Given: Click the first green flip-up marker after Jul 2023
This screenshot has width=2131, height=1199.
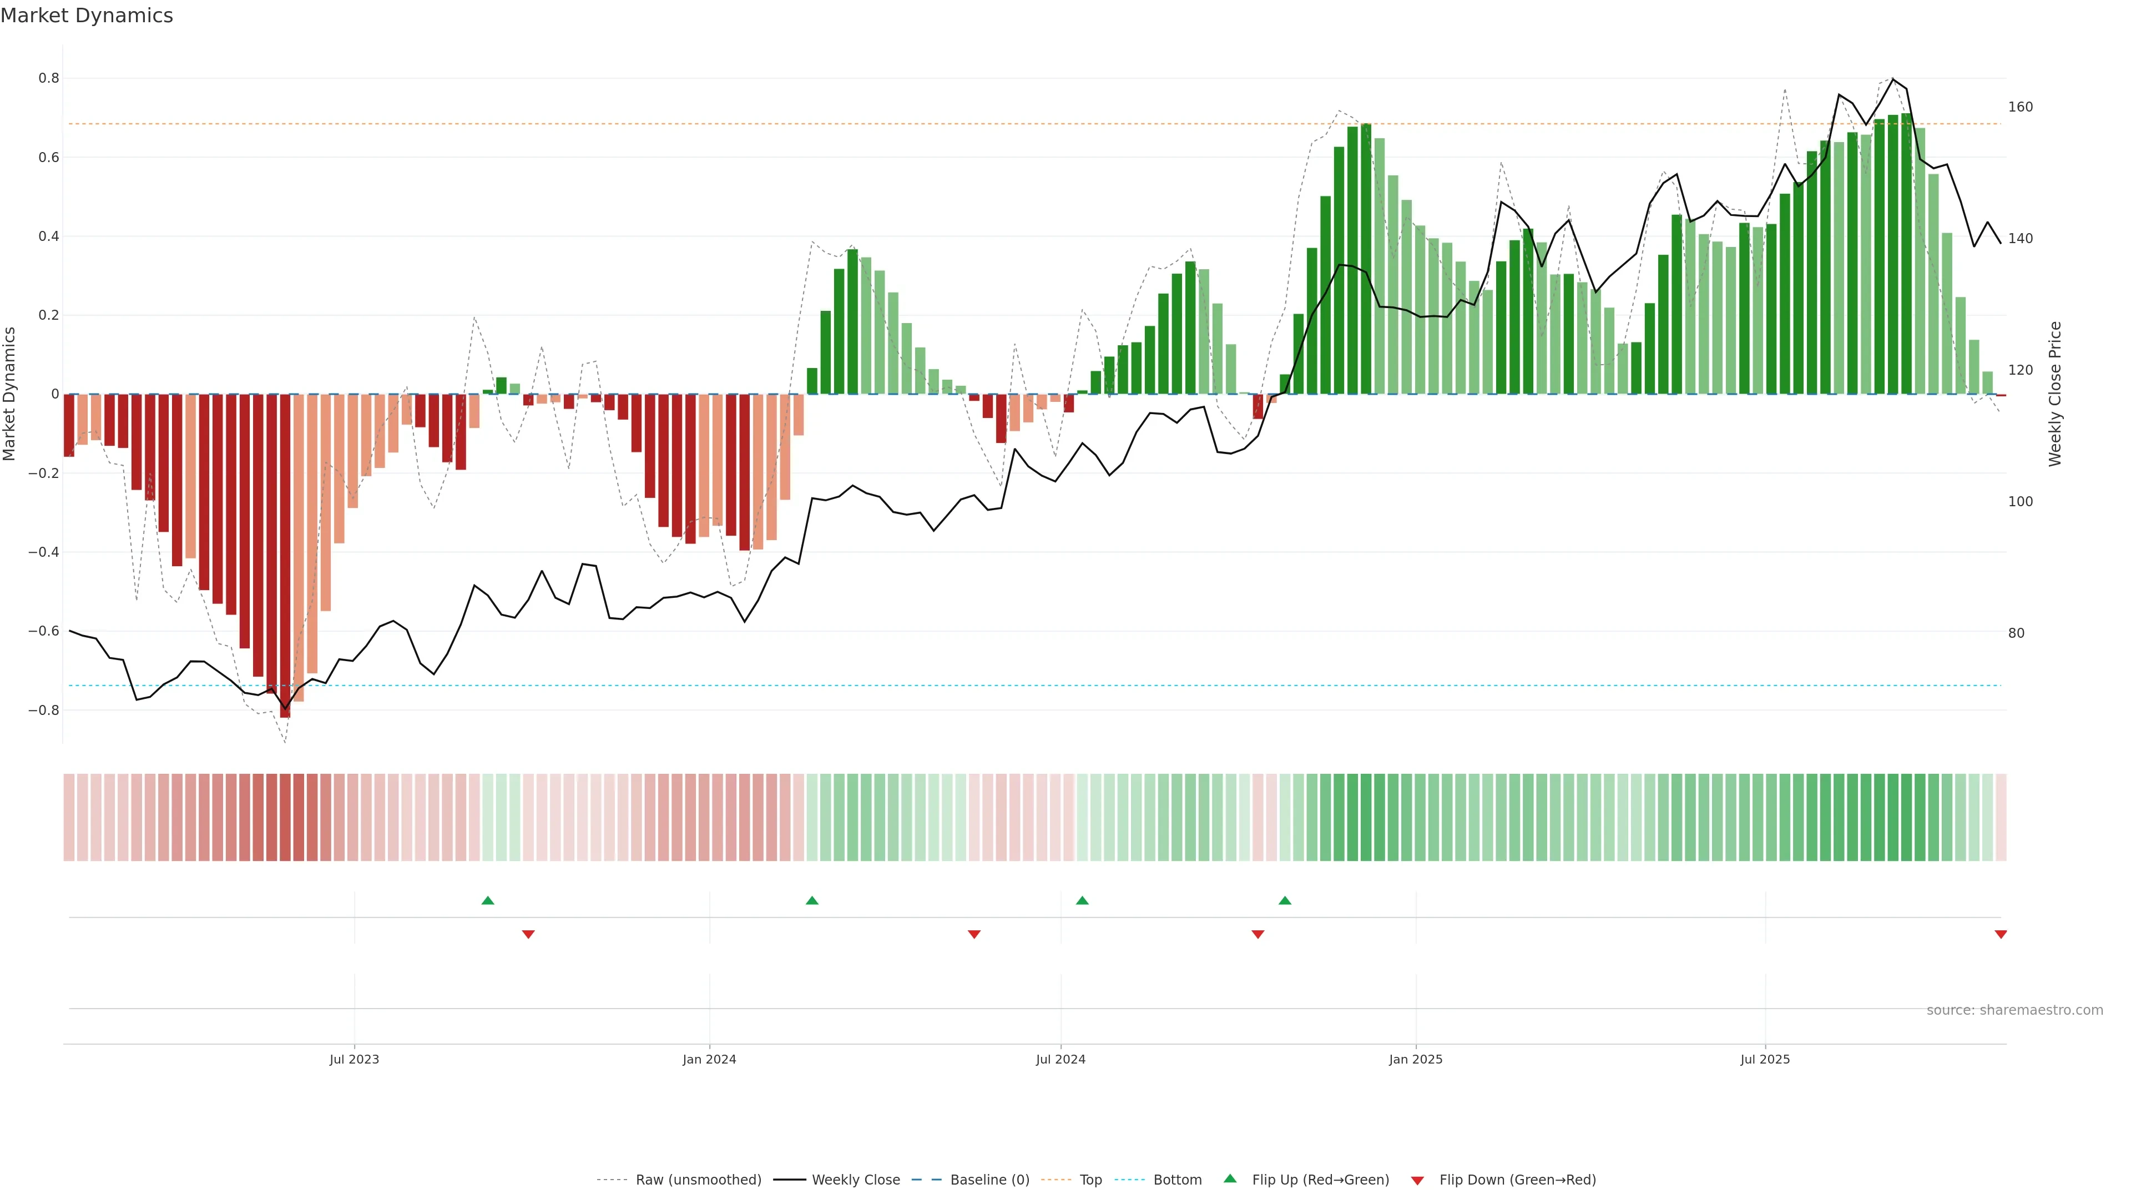Looking at the screenshot, I should coord(487,900).
